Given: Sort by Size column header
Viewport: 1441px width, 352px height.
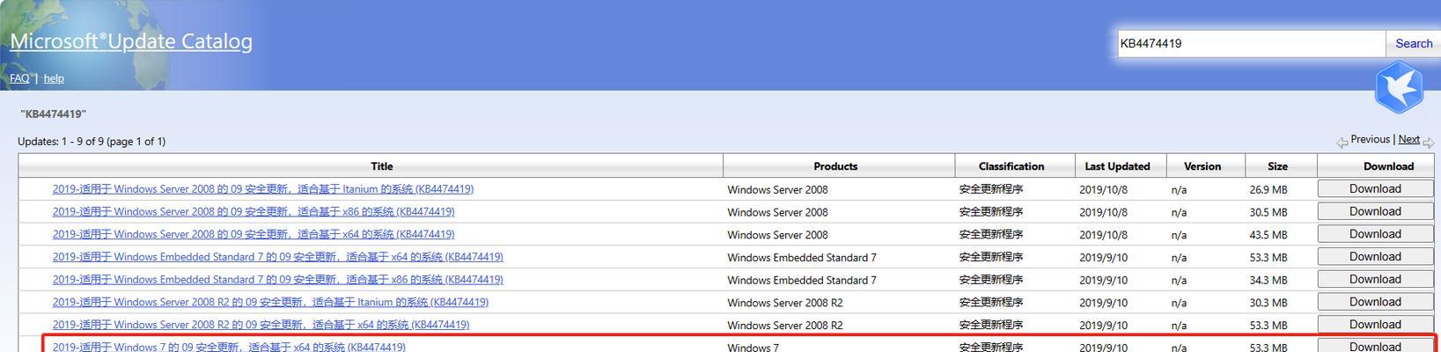Looking at the screenshot, I should (x=1277, y=166).
